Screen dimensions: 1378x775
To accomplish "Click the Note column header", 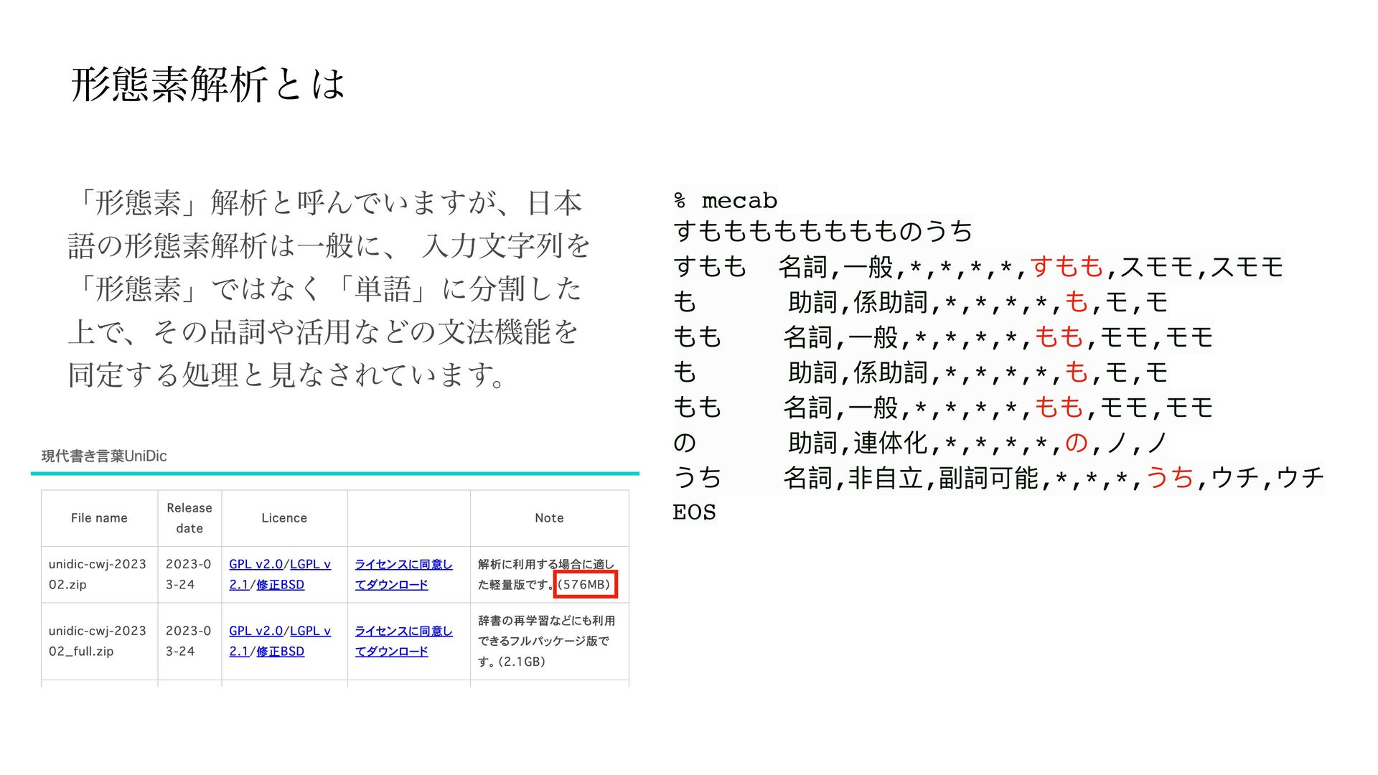I will pyautogui.click(x=549, y=518).
